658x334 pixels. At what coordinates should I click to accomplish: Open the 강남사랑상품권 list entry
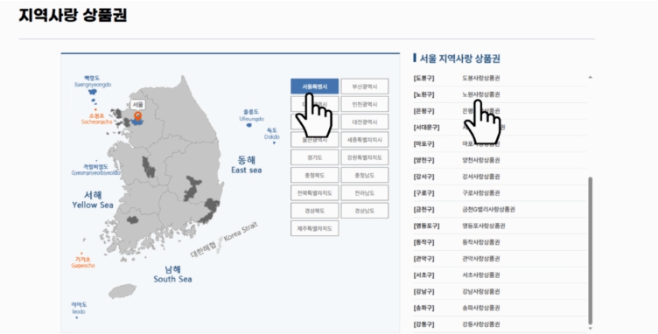click(481, 291)
